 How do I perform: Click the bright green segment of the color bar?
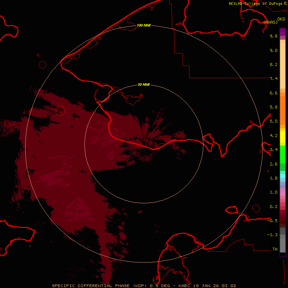pyautogui.click(x=283, y=155)
